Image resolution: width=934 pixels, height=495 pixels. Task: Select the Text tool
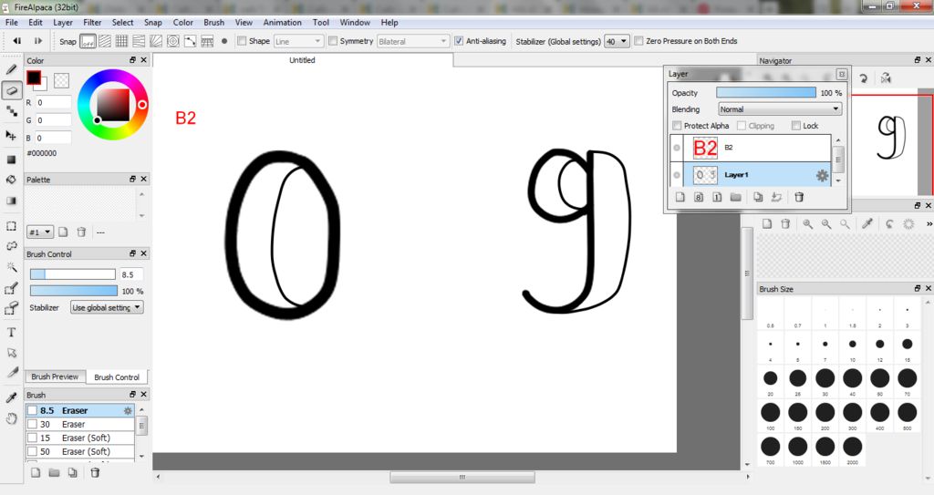pos(11,333)
